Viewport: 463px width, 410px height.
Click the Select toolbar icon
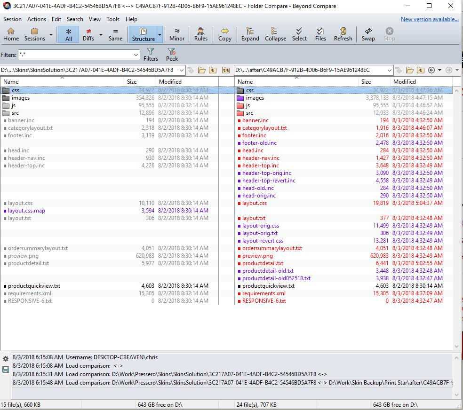pyautogui.click(x=299, y=34)
